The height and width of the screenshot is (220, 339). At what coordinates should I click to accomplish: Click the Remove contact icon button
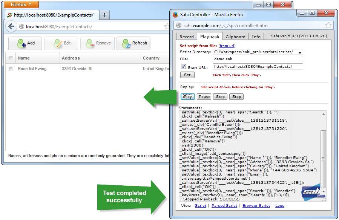tap(97, 43)
